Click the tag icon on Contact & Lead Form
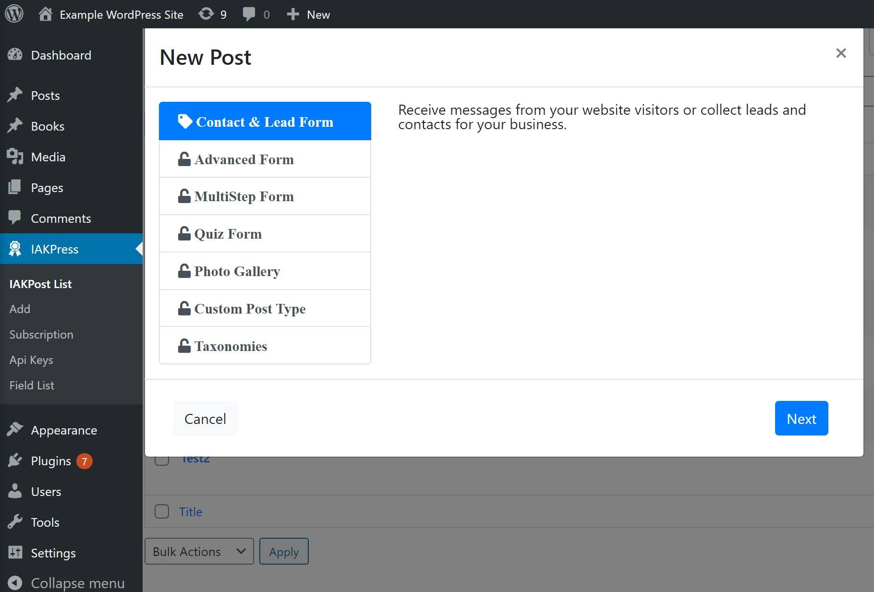The image size is (874, 592). point(185,121)
